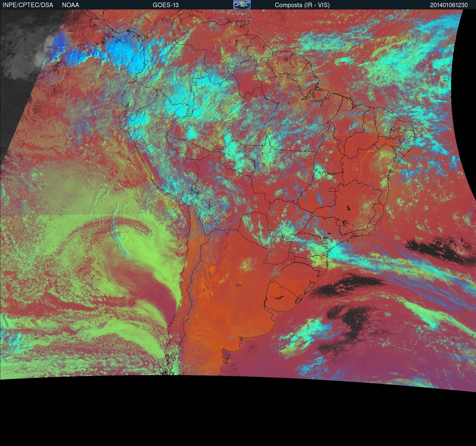Click the INPE/CPTEC/DSA header label

click(28, 5)
